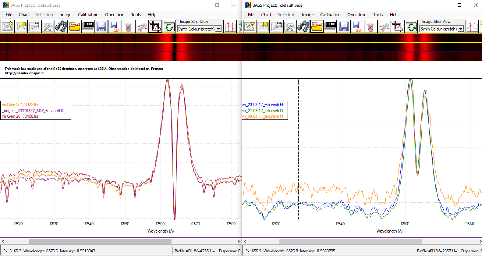Expand Synth Colour dropdown in right window
The width and height of the screenshot is (482, 256).
460,29
